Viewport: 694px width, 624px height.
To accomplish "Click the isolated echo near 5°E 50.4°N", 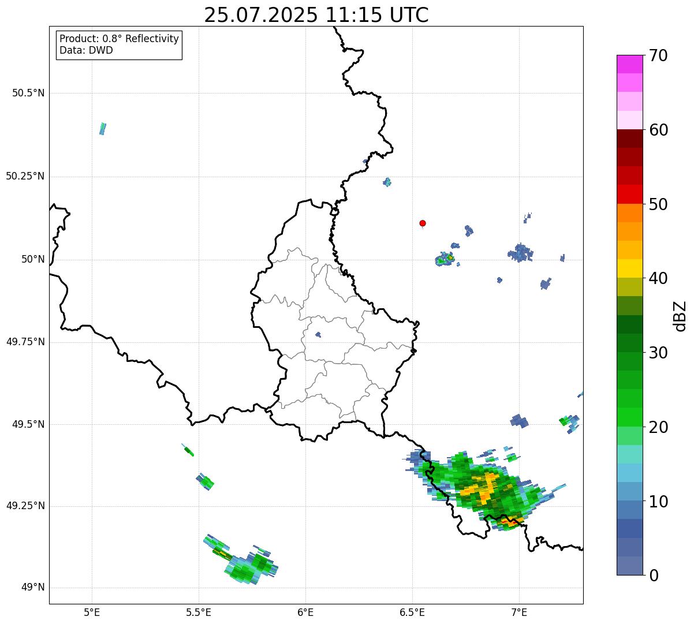I will [103, 128].
